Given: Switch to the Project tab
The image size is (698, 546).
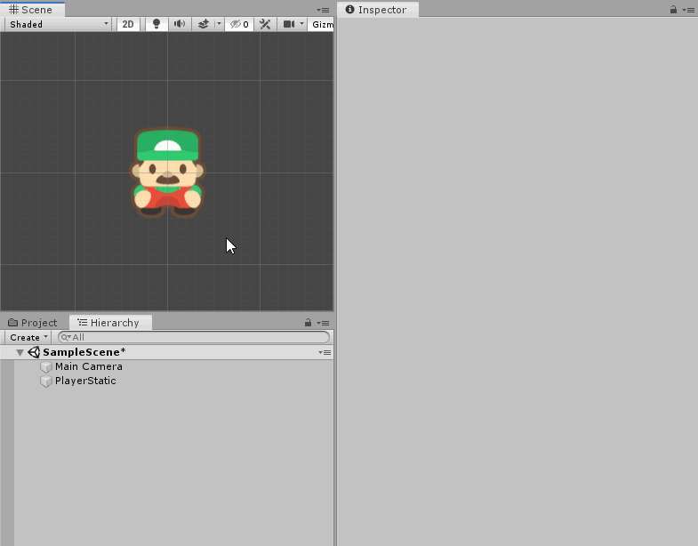Looking at the screenshot, I should point(33,323).
